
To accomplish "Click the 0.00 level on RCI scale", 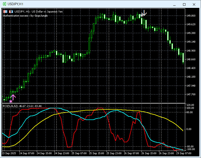I will [189, 129].
